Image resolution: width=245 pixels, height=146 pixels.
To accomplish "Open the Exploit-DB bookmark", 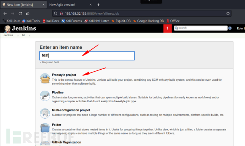I will [121, 21].
